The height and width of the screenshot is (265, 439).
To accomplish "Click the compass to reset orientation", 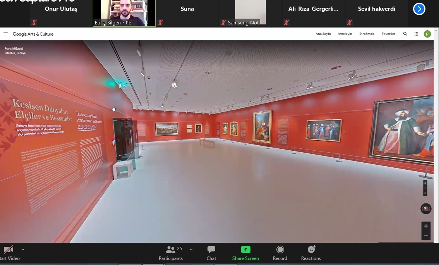I will click(x=426, y=209).
